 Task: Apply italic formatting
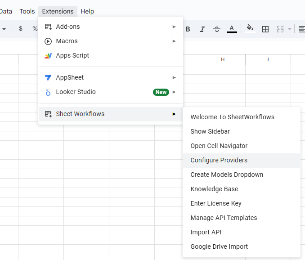tap(202, 29)
